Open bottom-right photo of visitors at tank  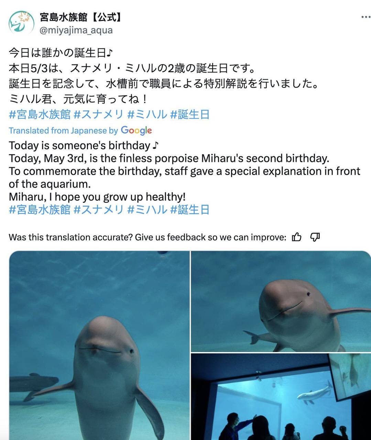[281, 397]
